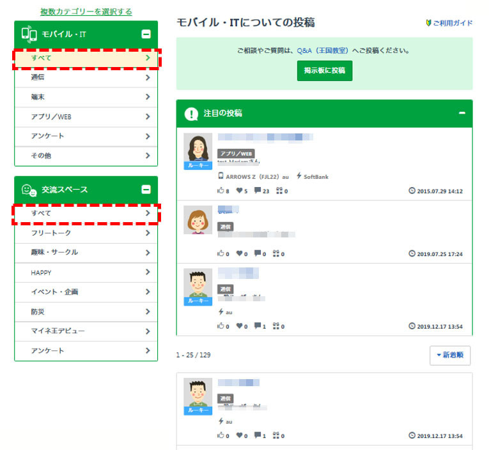Image resolution: width=489 pixels, height=450 pixels.
Task: Open the Q&A（王国教室） link
Action: click(x=322, y=50)
